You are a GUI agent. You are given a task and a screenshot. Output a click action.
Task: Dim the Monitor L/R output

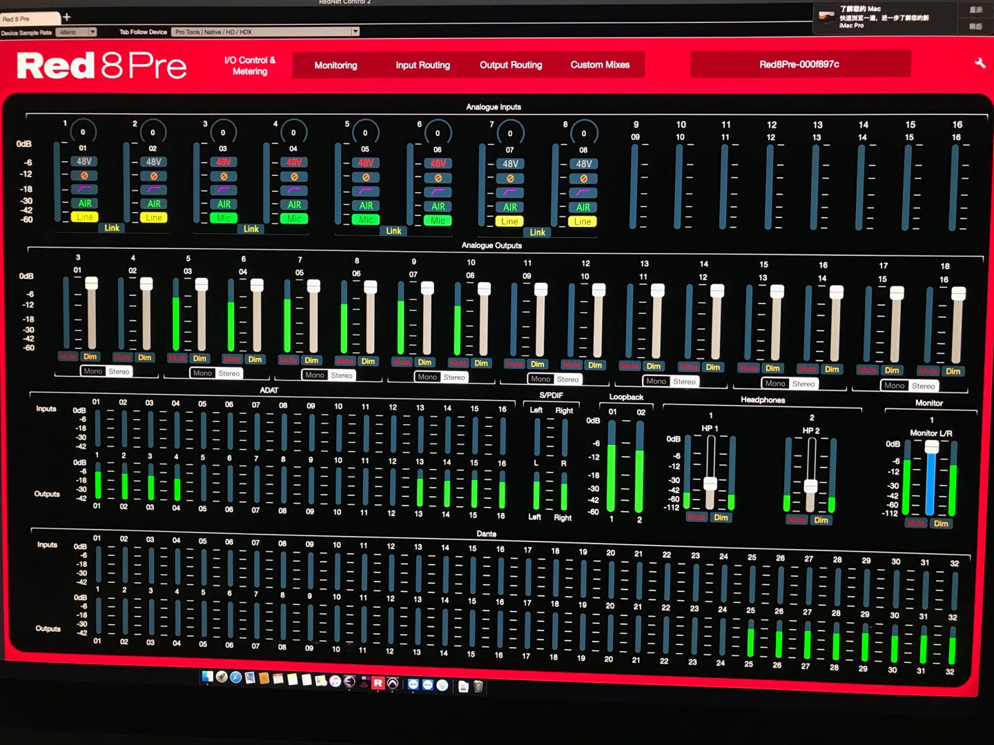coord(941,524)
